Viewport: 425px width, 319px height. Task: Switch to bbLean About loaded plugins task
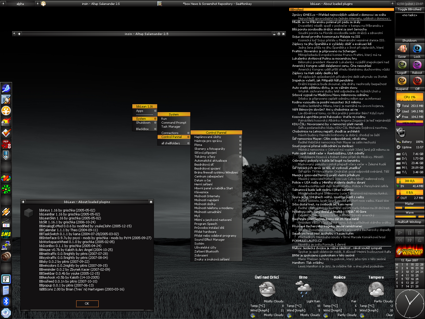point(331,4)
